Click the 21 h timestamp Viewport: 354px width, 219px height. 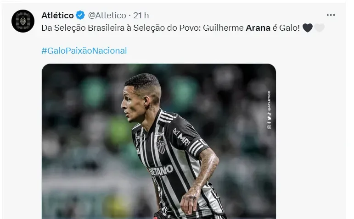[x=140, y=16]
